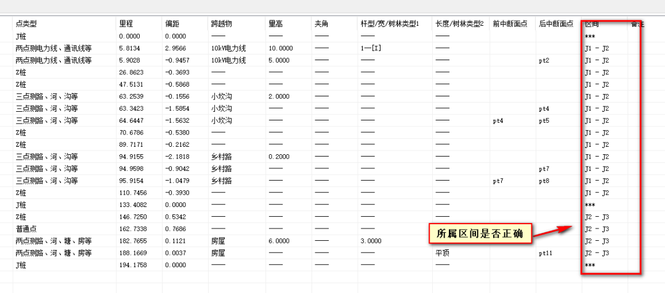This screenshot has width=665, height=293.
Task: Select the 平顶 cell in length column
Action: point(443,253)
